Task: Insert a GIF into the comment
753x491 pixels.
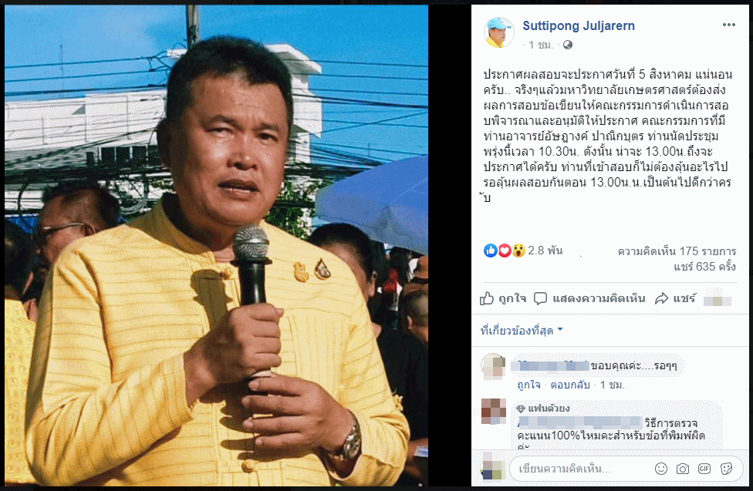Action: tap(704, 469)
